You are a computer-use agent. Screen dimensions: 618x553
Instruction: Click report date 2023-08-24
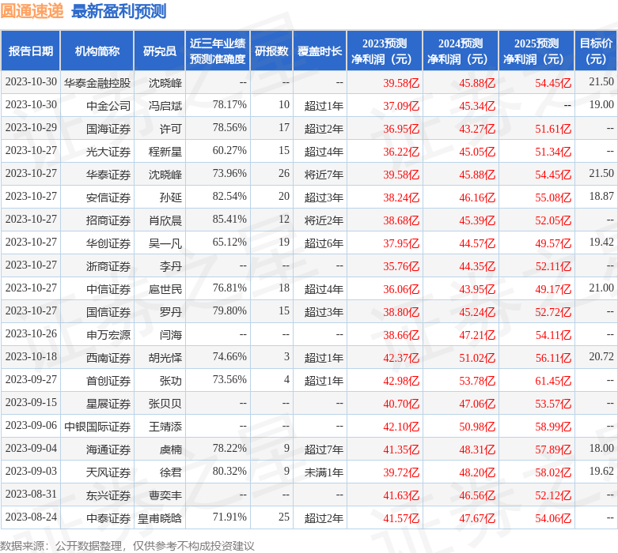pyautogui.click(x=31, y=517)
